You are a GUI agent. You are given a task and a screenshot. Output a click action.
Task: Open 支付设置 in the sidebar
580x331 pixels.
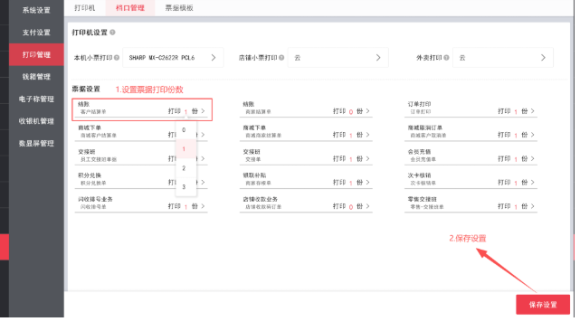[x=36, y=33]
